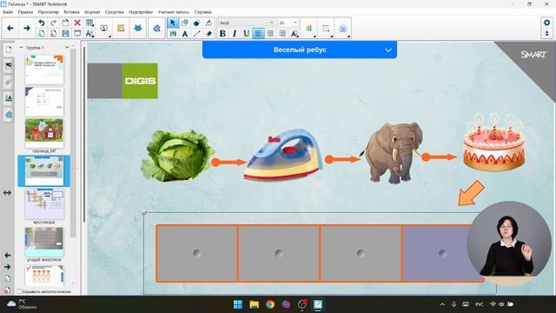Open the Файл menu
The height and width of the screenshot is (313, 556).
8,12
